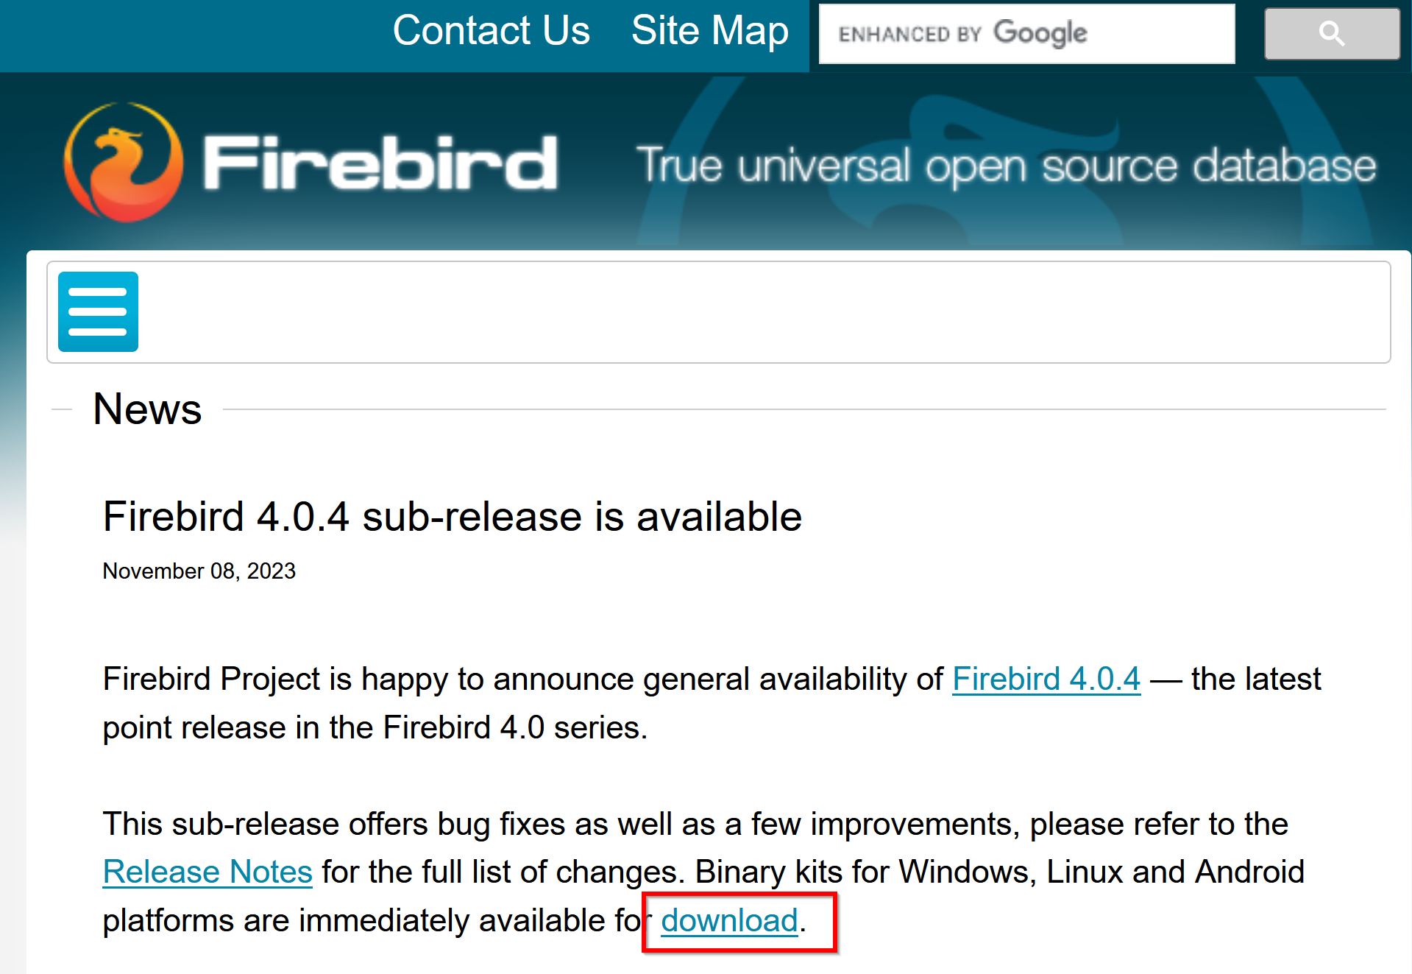
Task: Open the Site Map page
Action: [x=710, y=31]
